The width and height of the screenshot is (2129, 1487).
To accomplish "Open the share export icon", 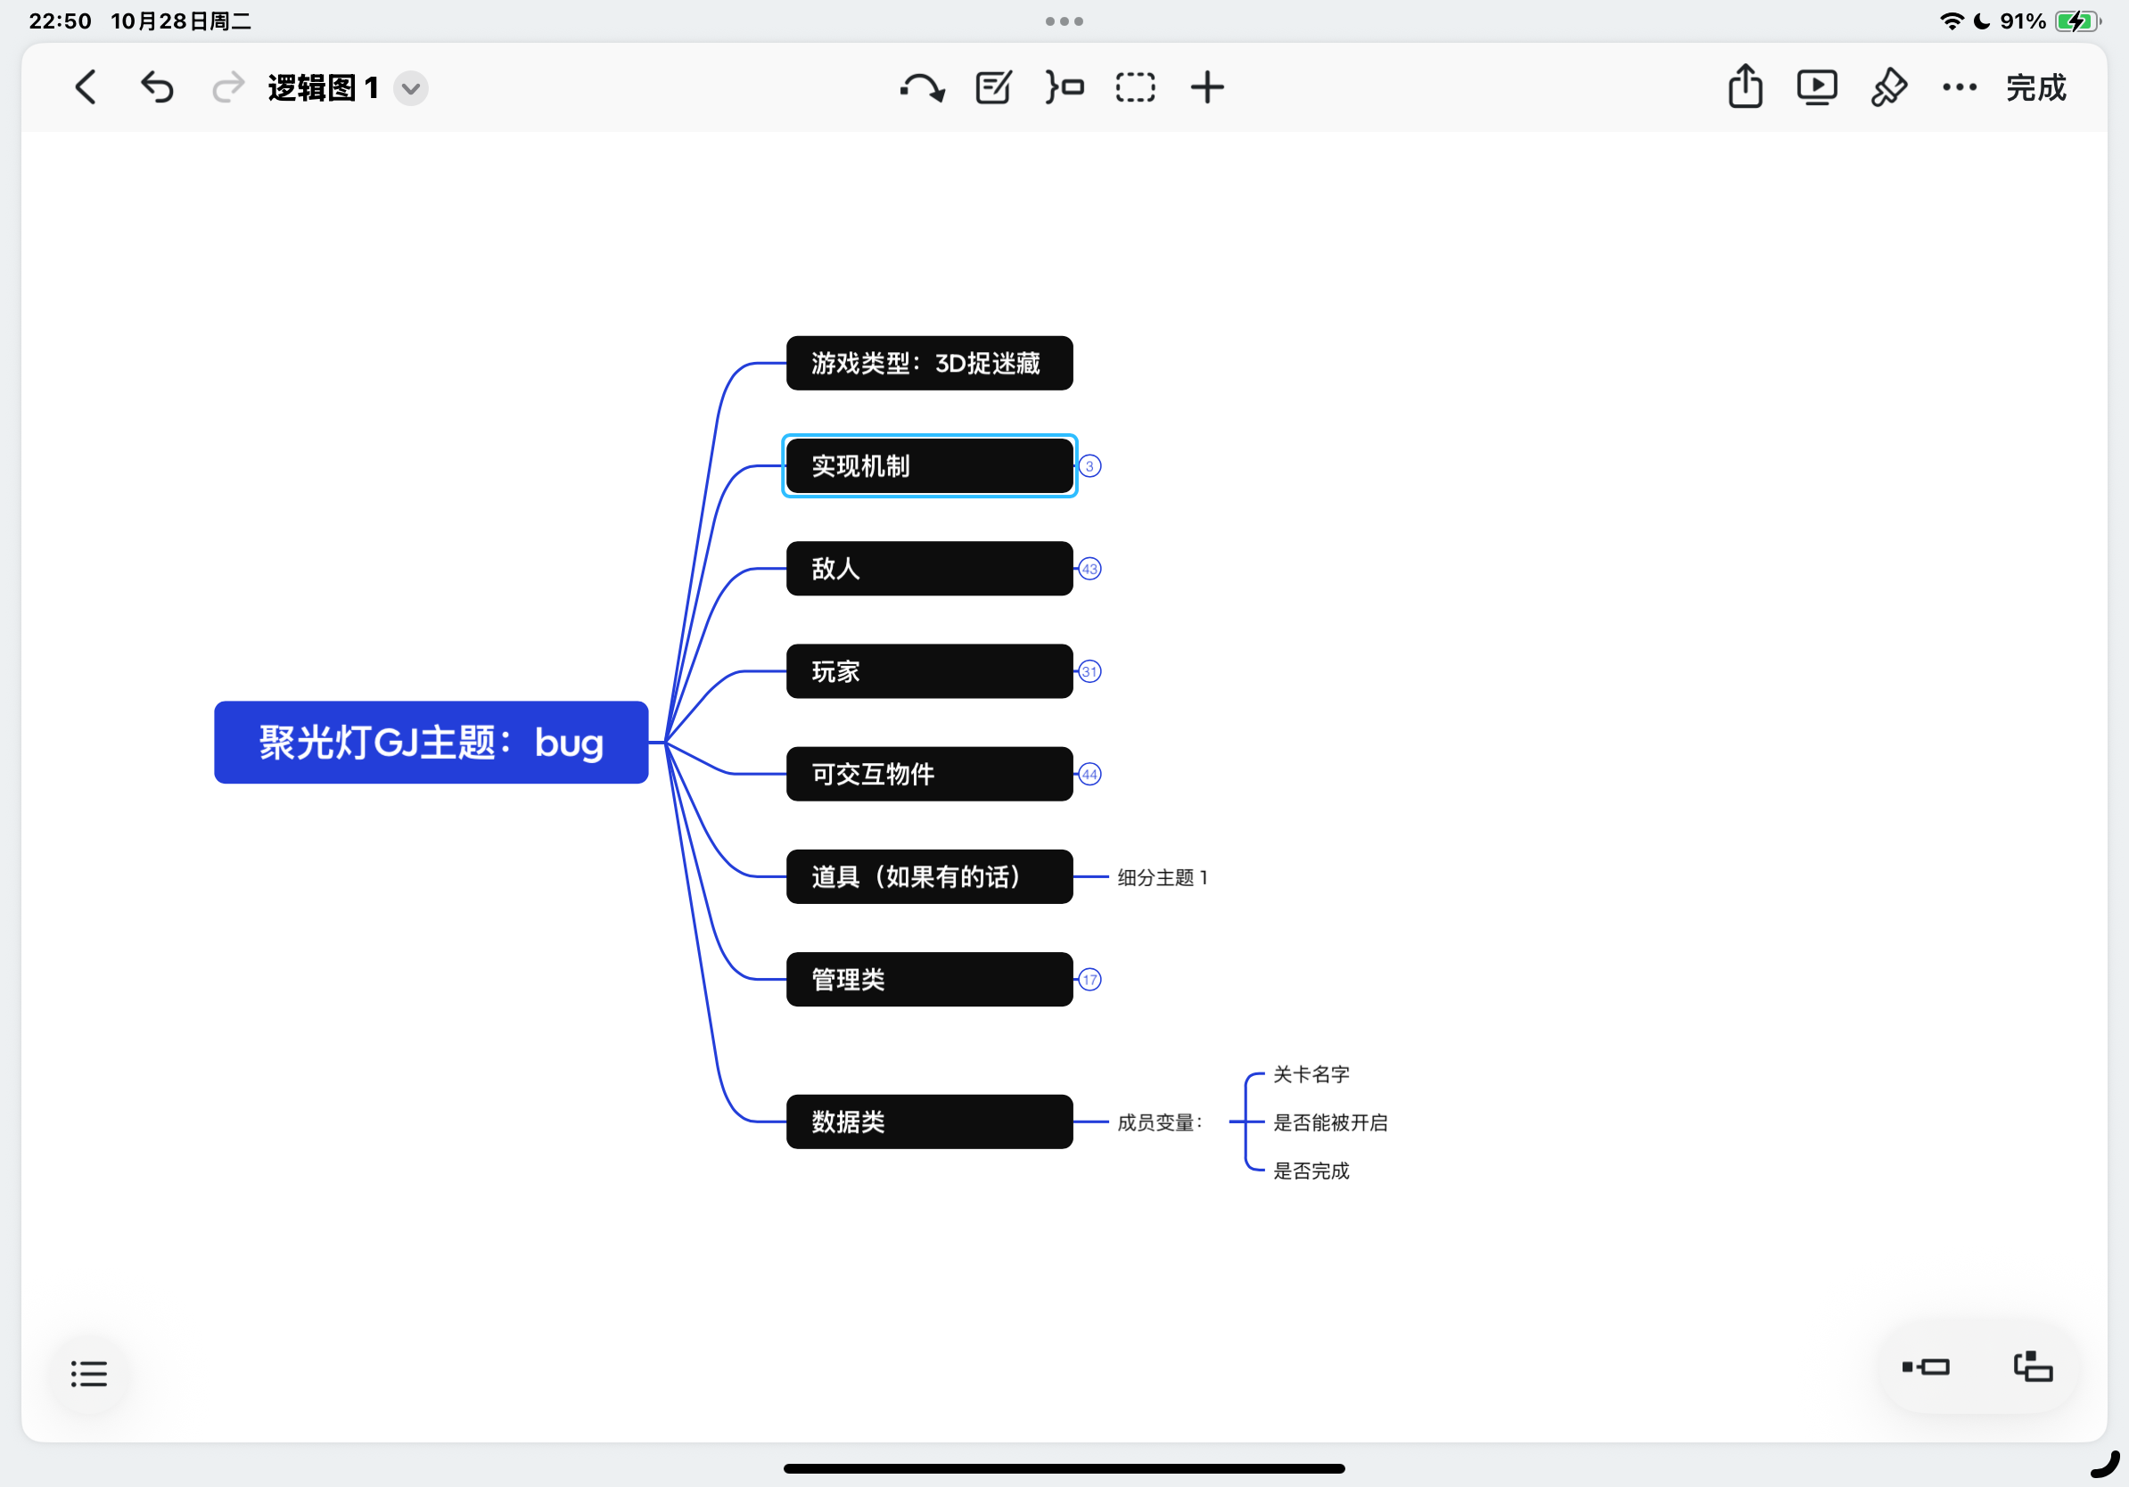I will (x=1745, y=88).
